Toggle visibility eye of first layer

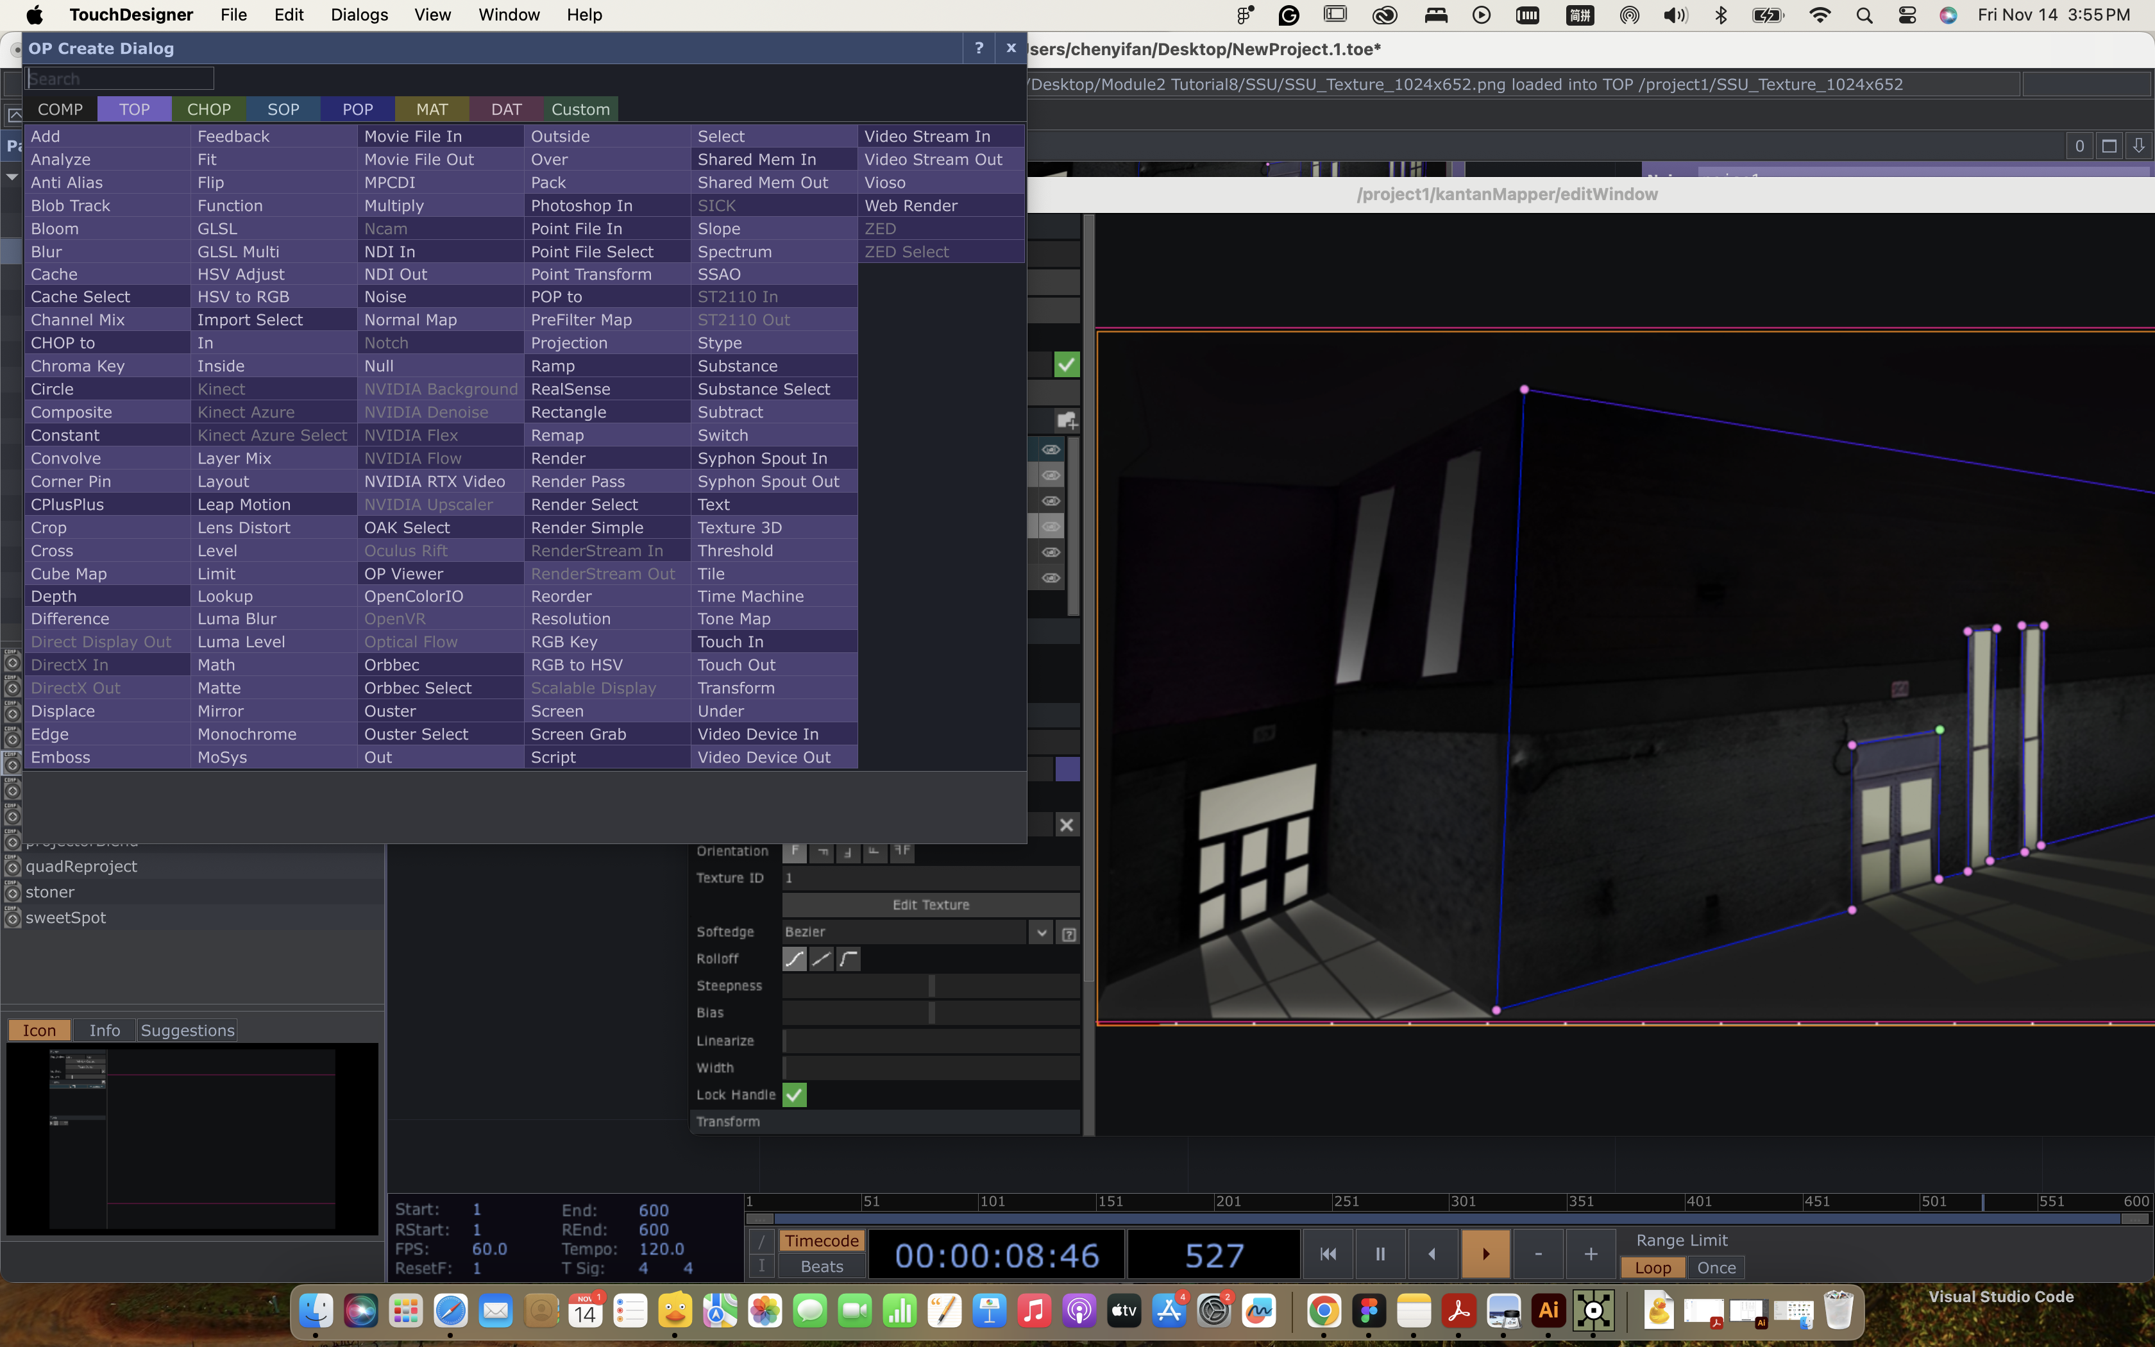tap(1051, 450)
